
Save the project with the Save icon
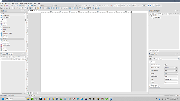click(x=7, y=6)
